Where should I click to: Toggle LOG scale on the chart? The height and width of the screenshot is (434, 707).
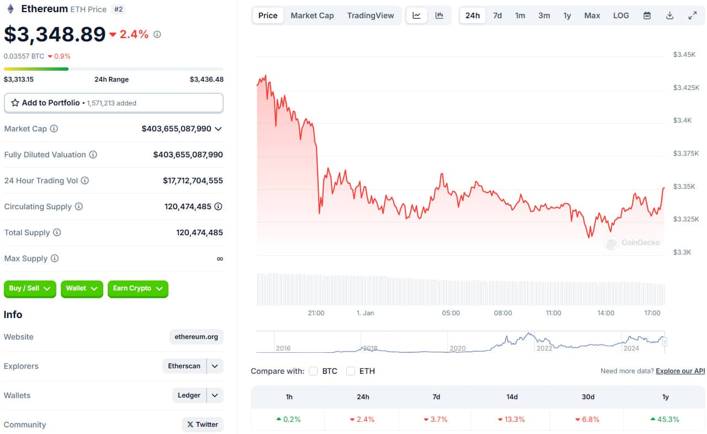(621, 15)
